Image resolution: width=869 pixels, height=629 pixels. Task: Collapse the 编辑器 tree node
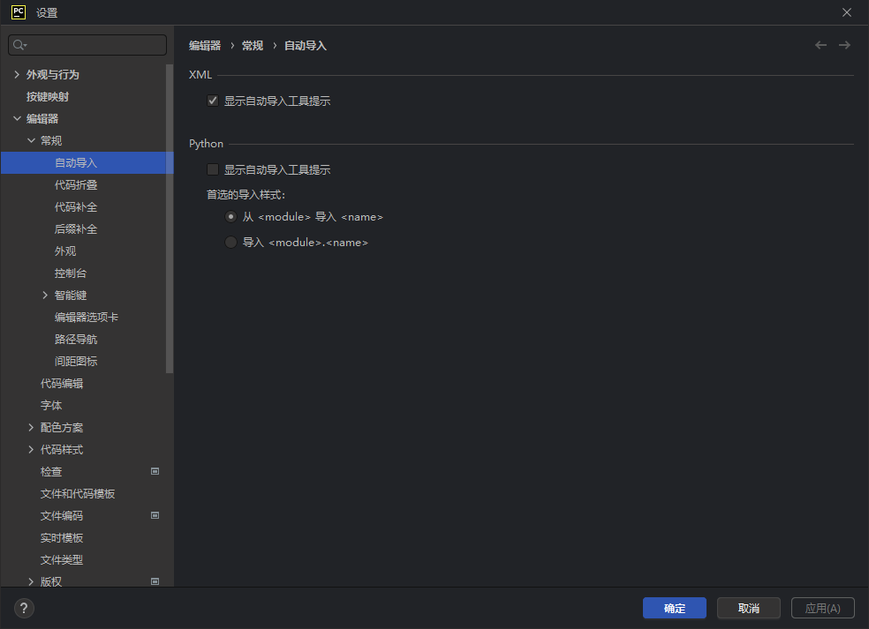pyautogui.click(x=17, y=118)
